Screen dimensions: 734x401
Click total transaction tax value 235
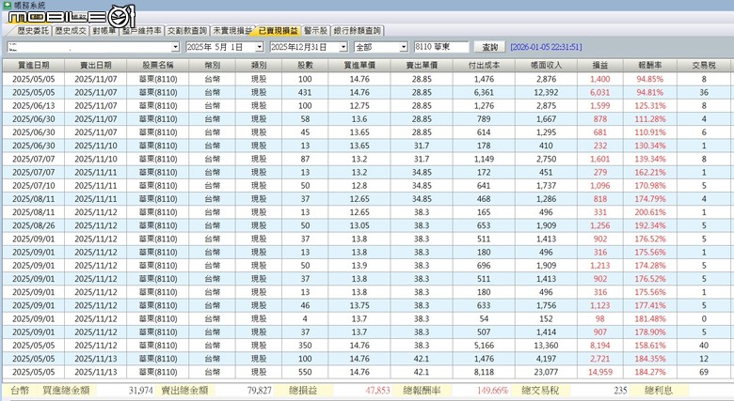620,391
